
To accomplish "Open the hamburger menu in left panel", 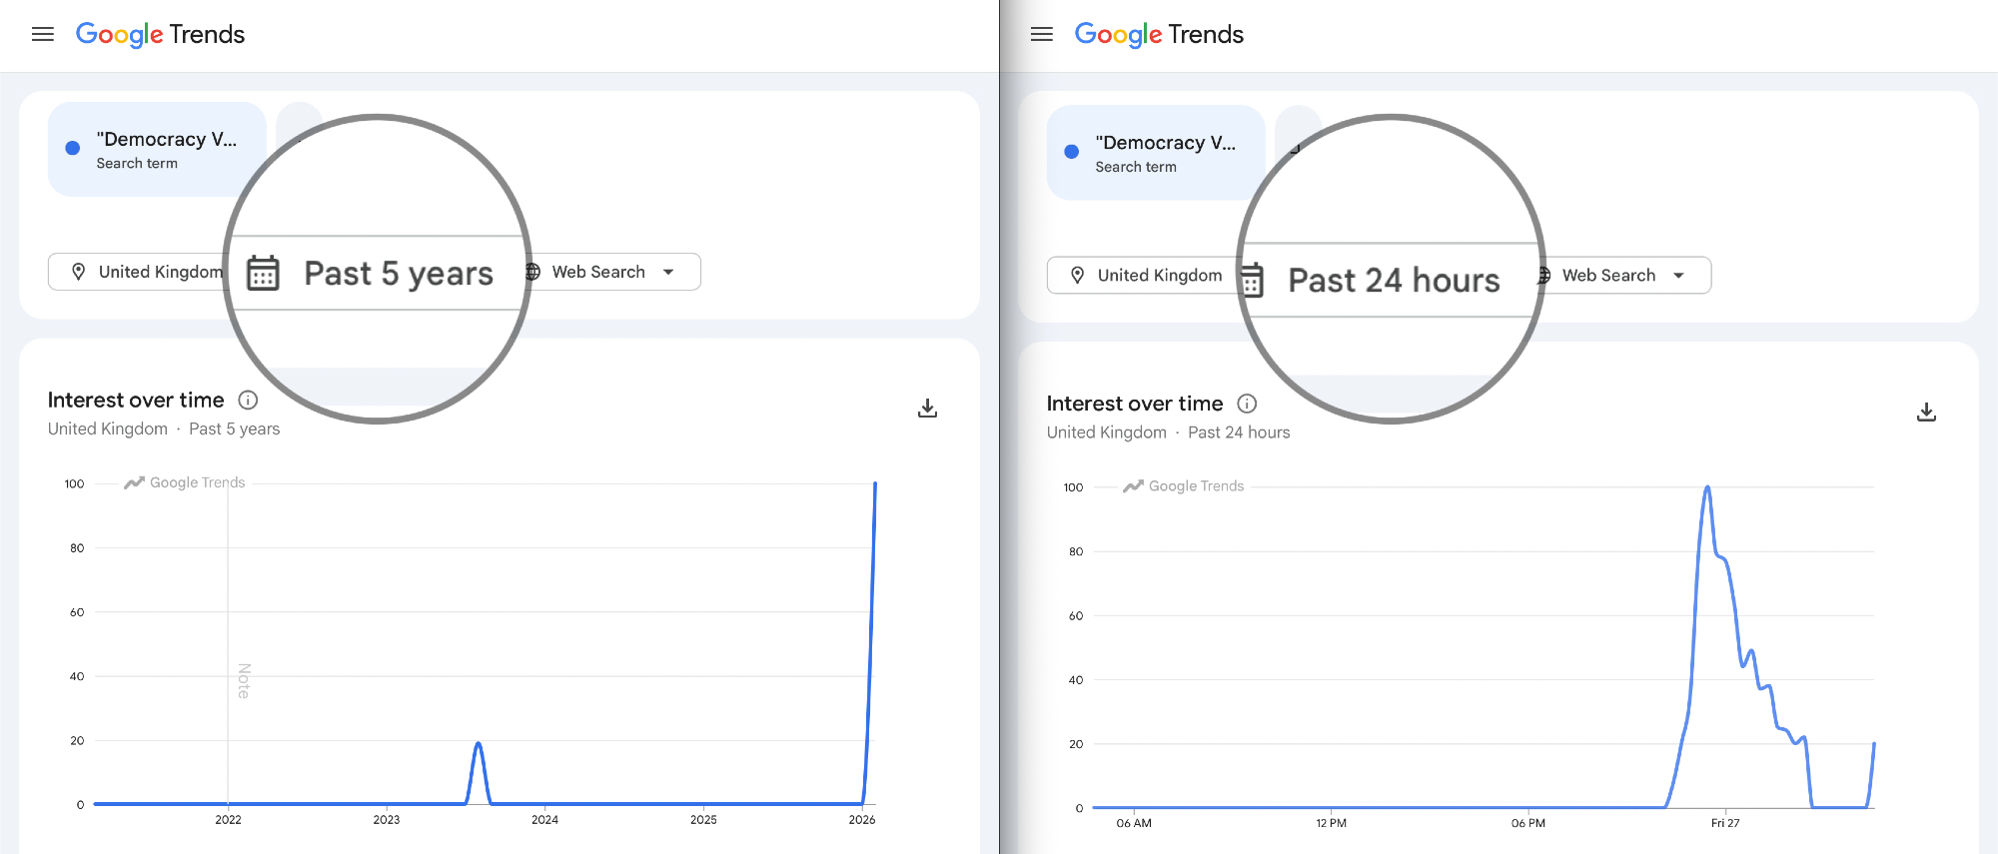I will (43, 34).
